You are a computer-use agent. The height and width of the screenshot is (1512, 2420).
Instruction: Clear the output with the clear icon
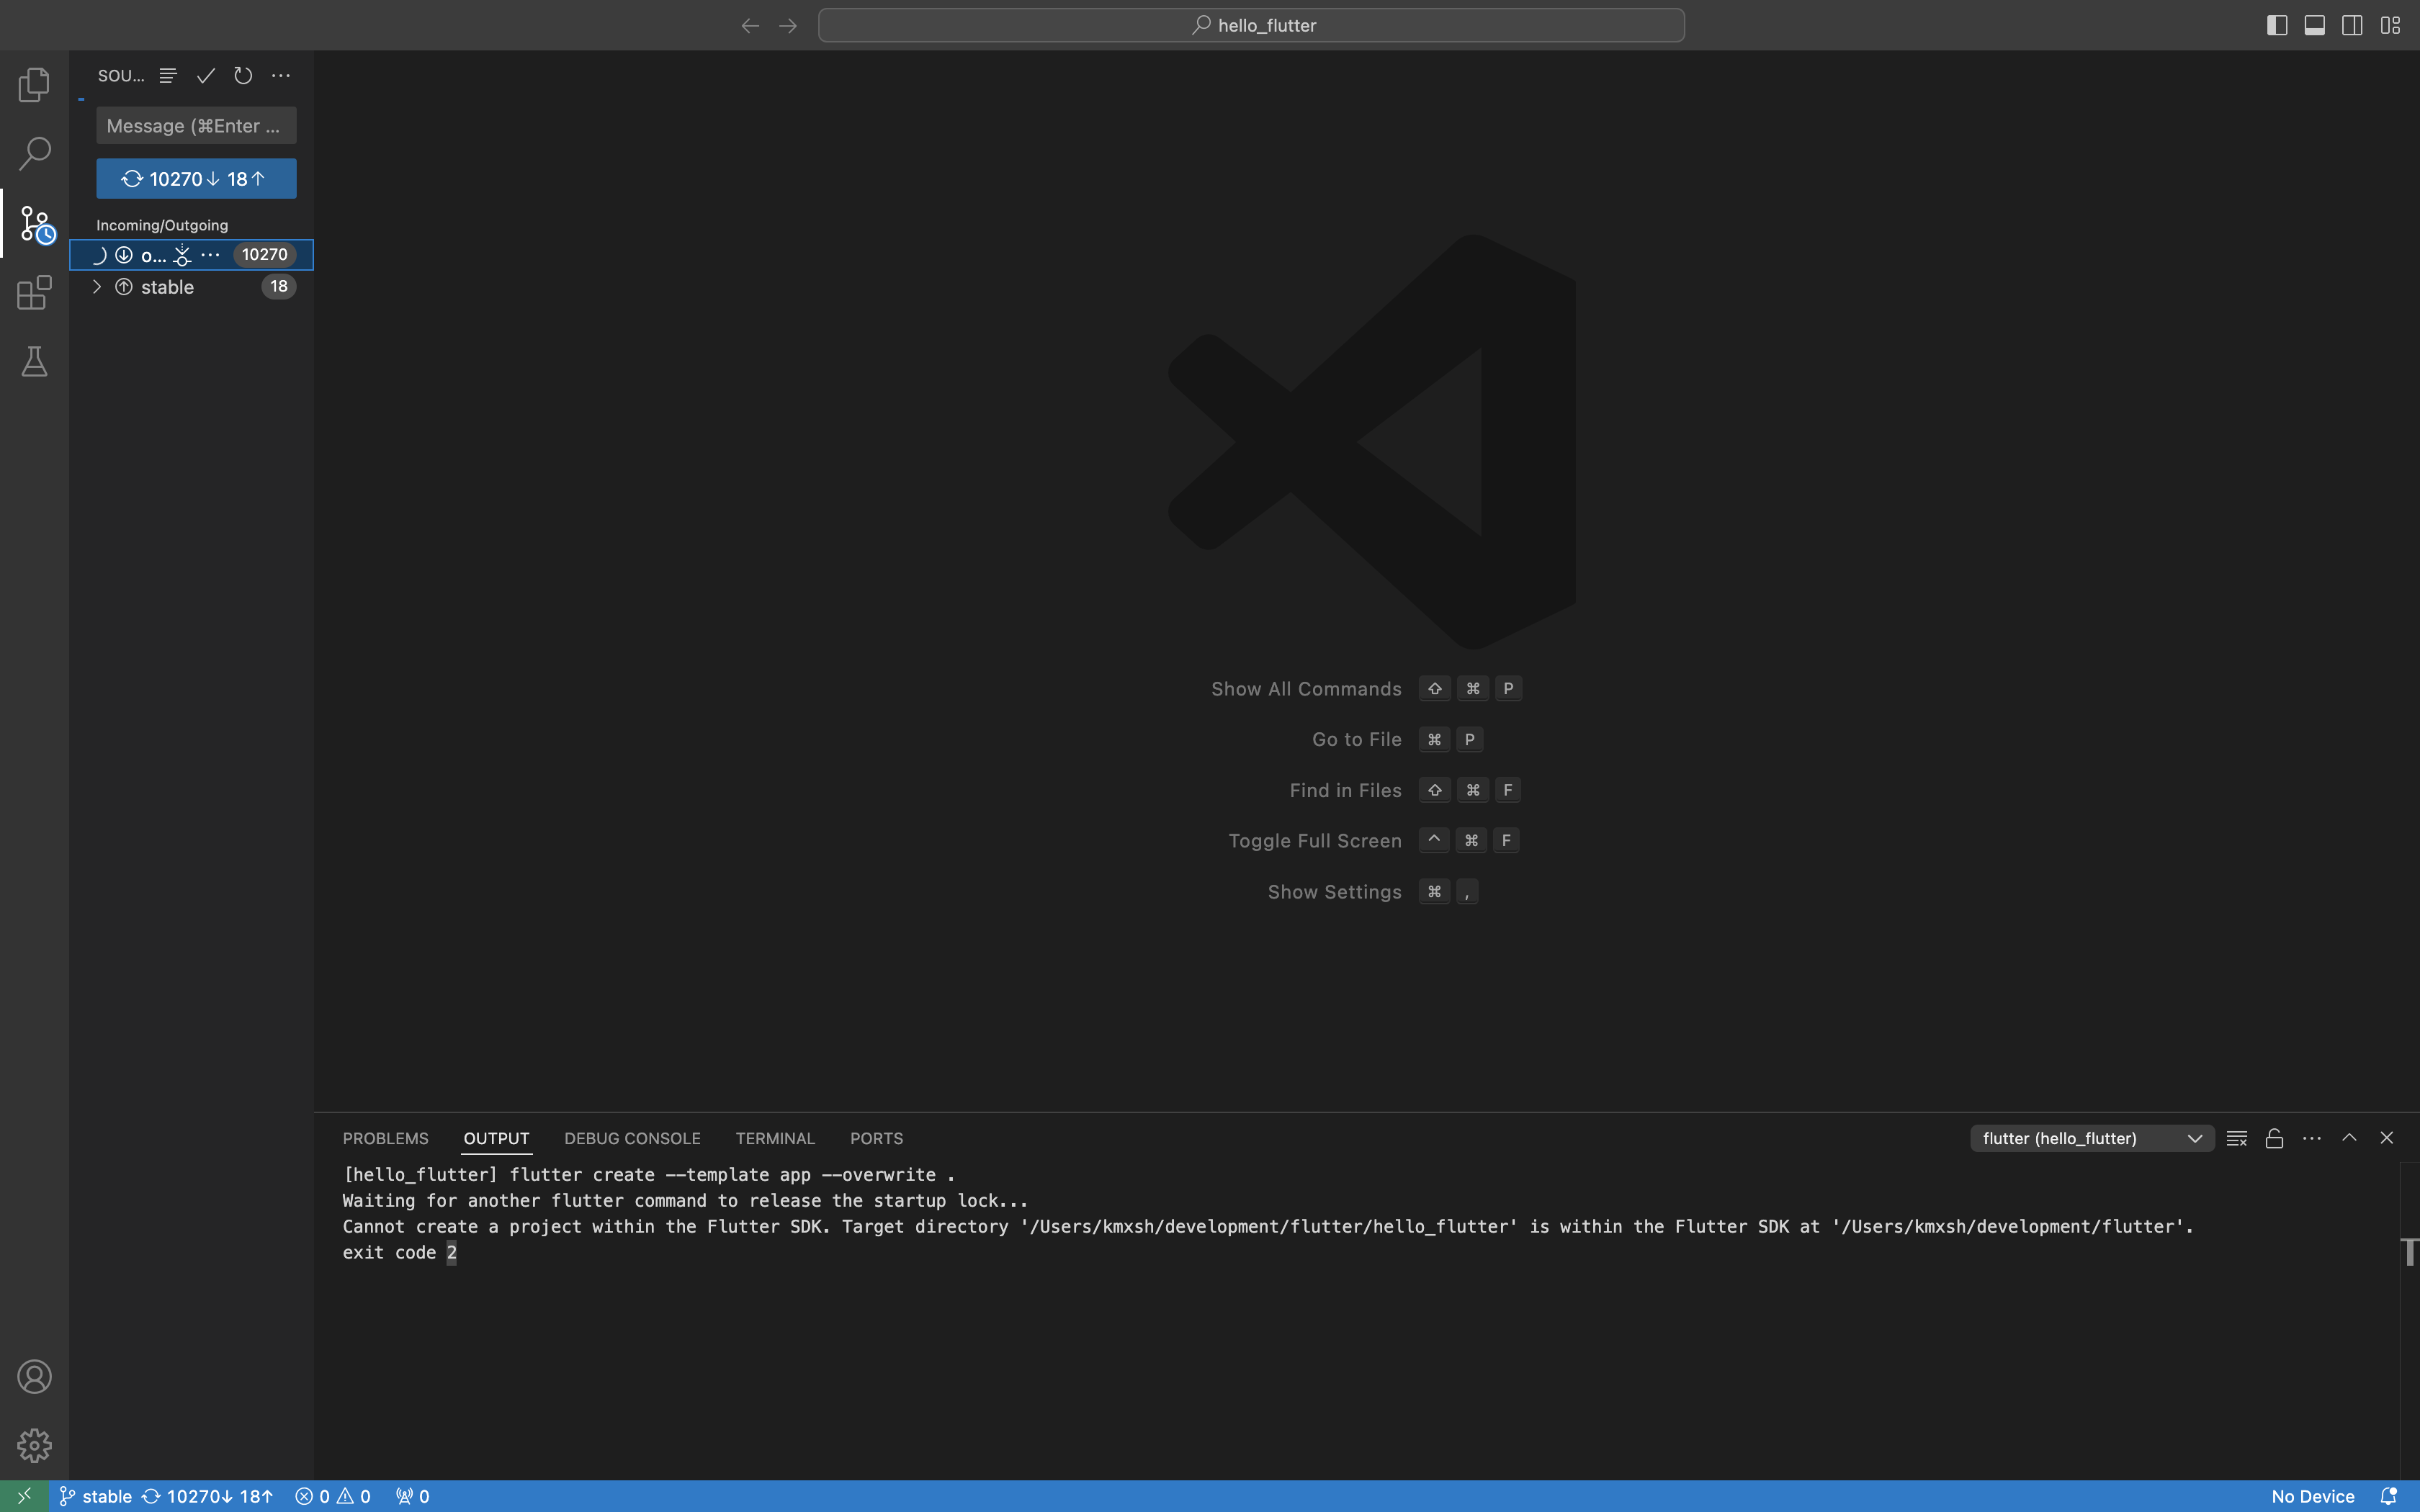2237,1138
